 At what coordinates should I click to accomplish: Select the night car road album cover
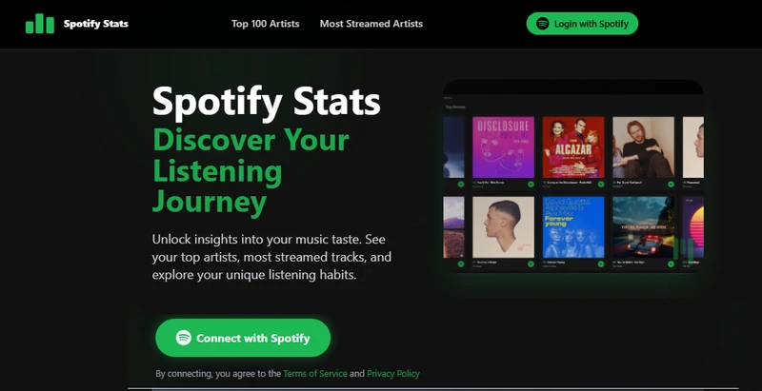(x=643, y=227)
